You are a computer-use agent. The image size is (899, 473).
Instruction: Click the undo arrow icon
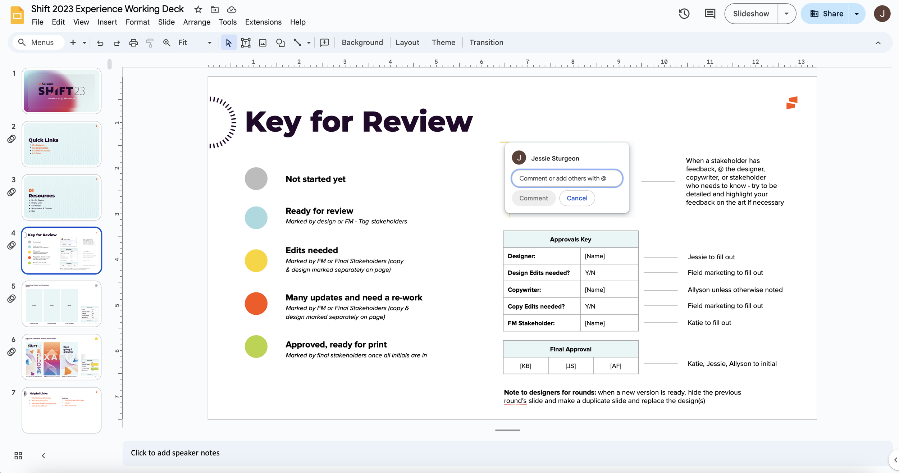[x=100, y=43]
